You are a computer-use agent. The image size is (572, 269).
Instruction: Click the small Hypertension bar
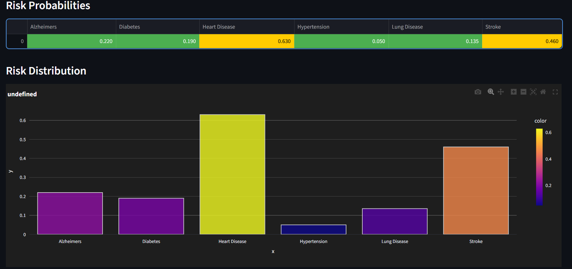click(x=314, y=229)
